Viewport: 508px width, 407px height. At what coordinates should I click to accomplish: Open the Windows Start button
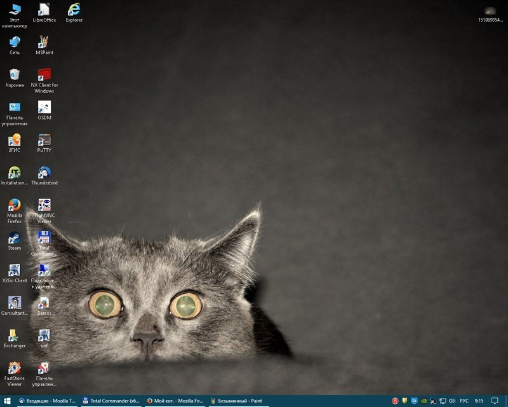pyautogui.click(x=7, y=401)
